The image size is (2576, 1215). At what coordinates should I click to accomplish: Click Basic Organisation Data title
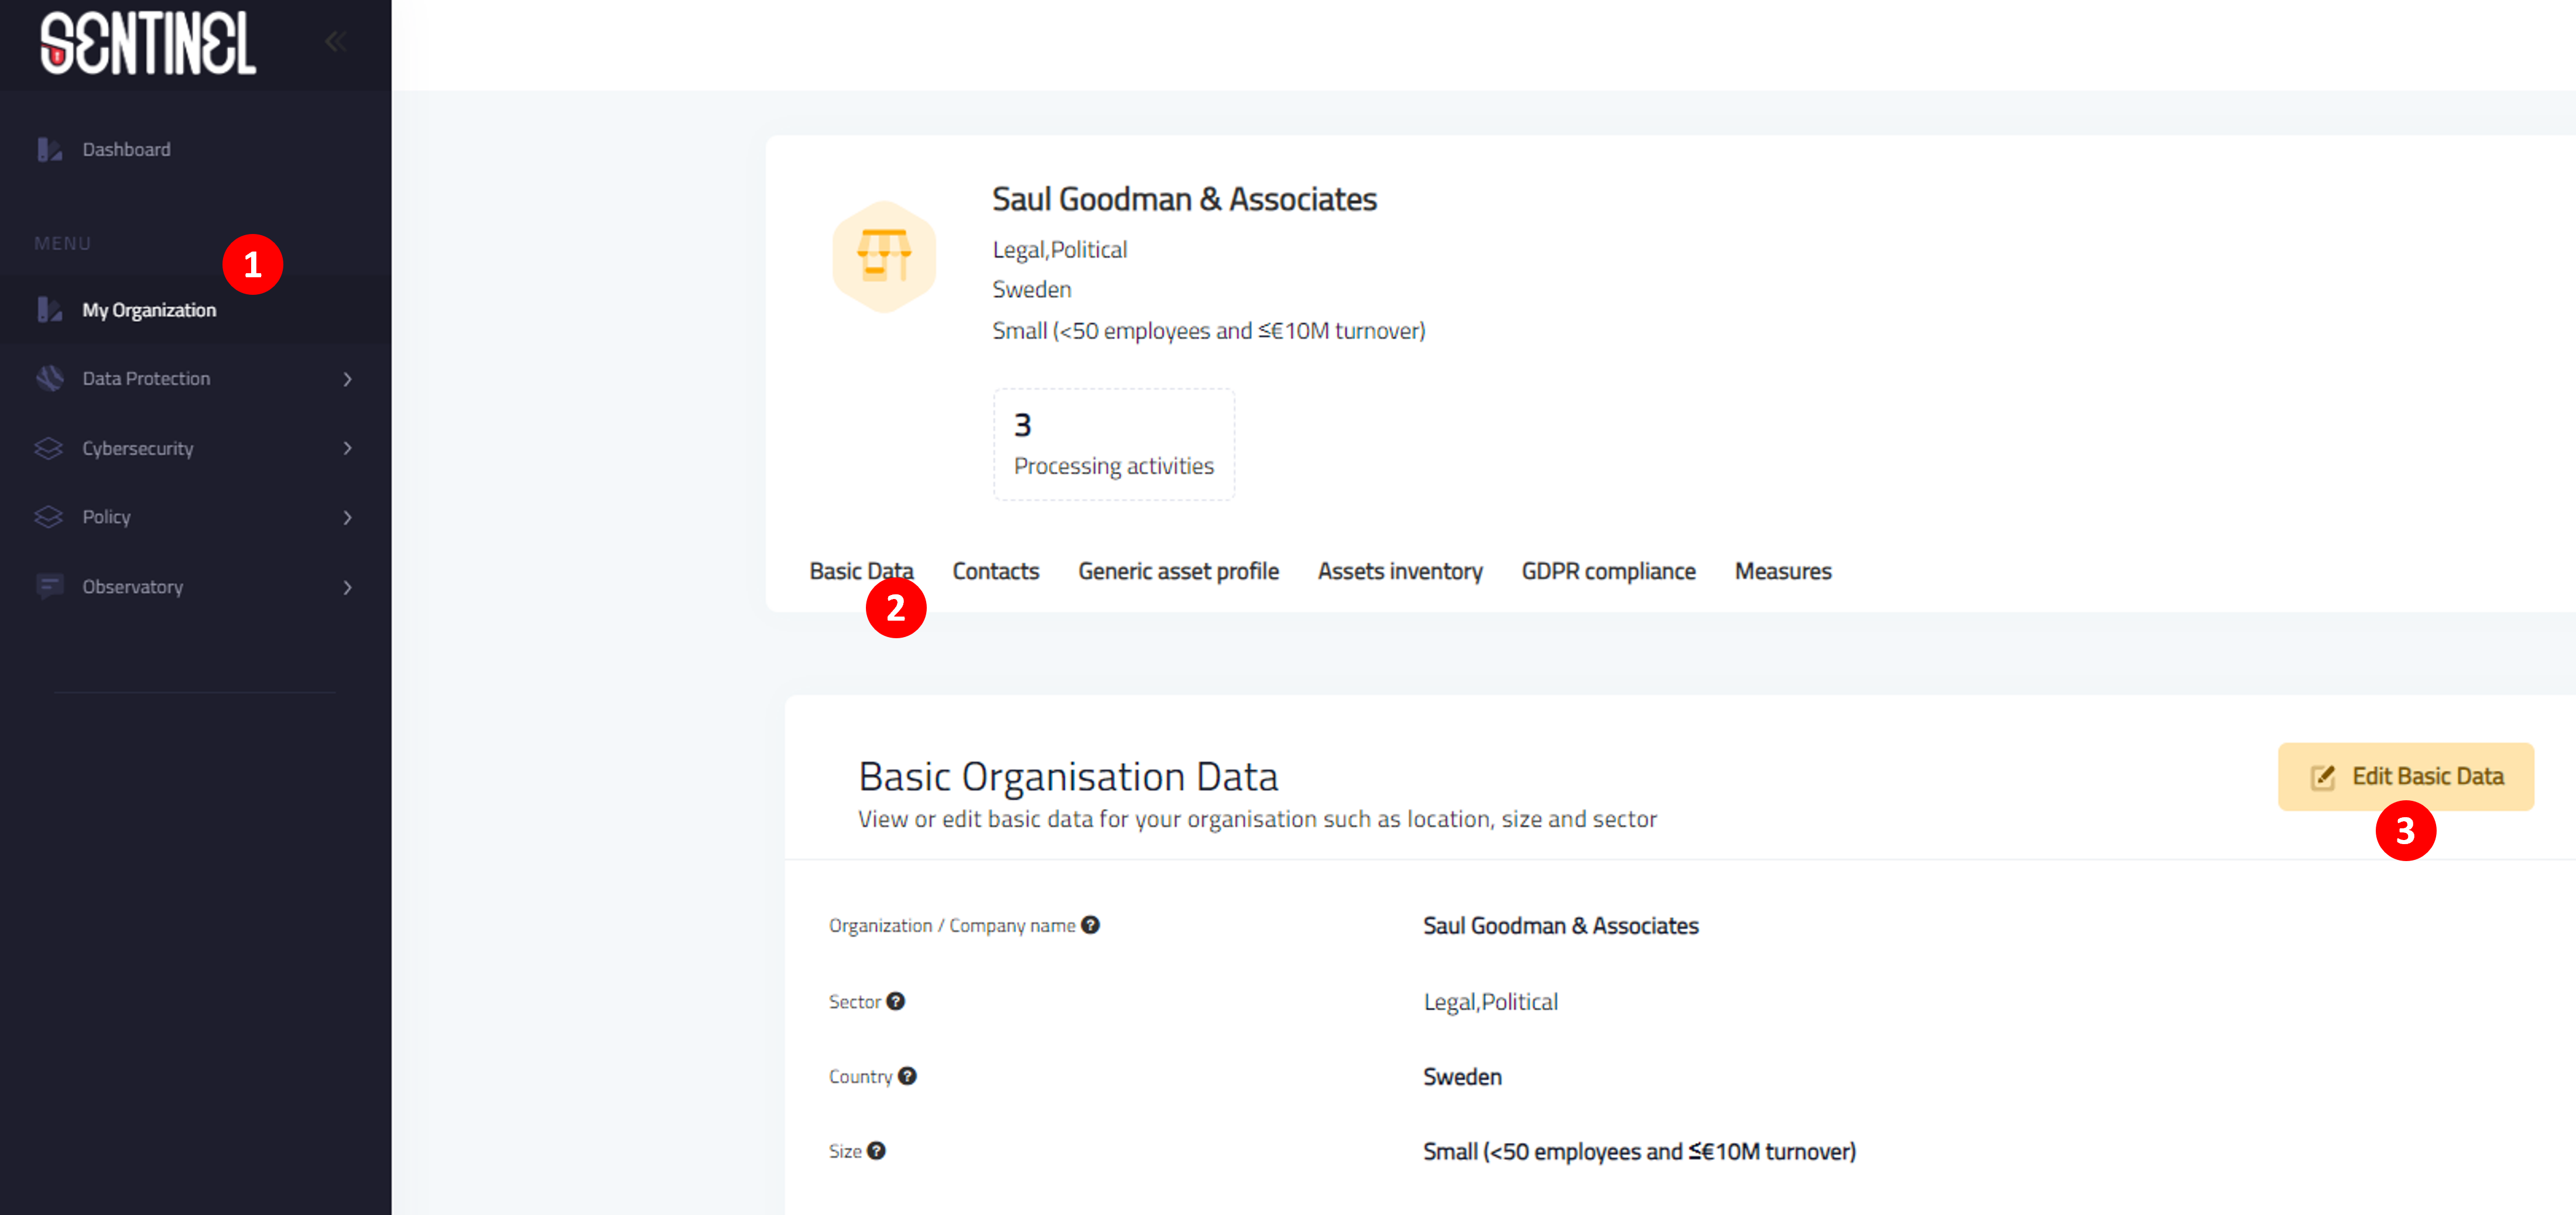point(1068,776)
